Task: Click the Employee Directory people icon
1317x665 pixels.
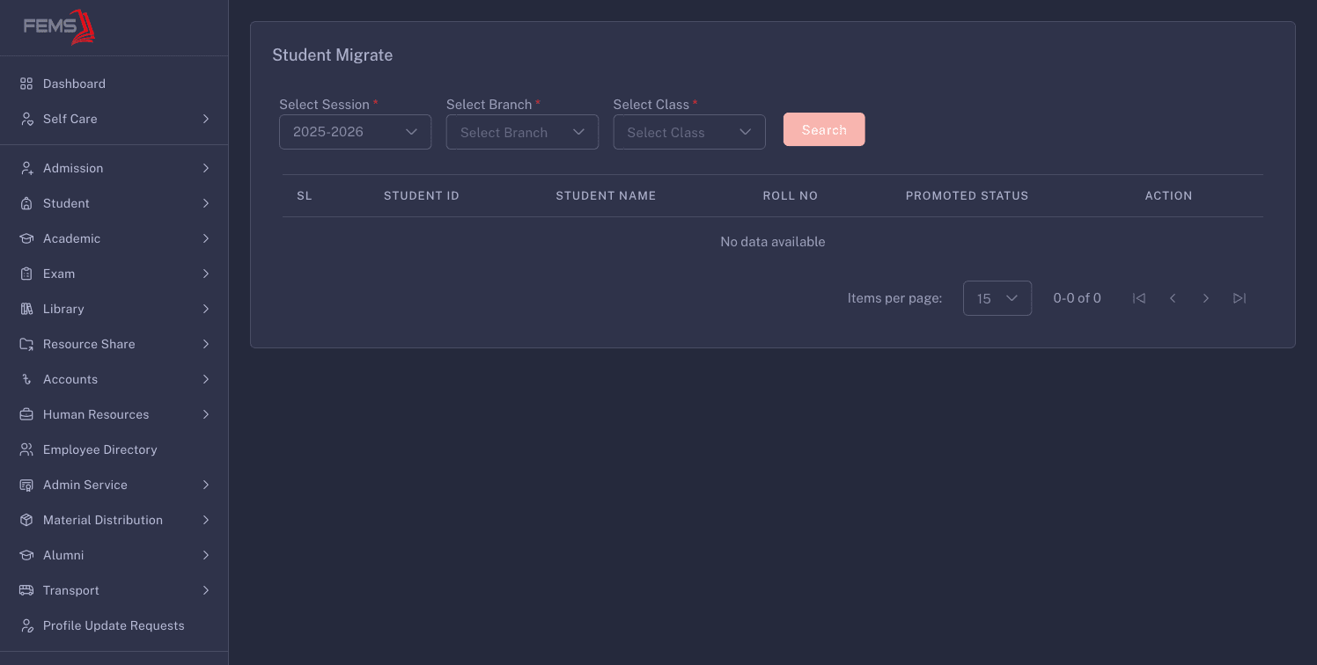Action: pos(26,449)
